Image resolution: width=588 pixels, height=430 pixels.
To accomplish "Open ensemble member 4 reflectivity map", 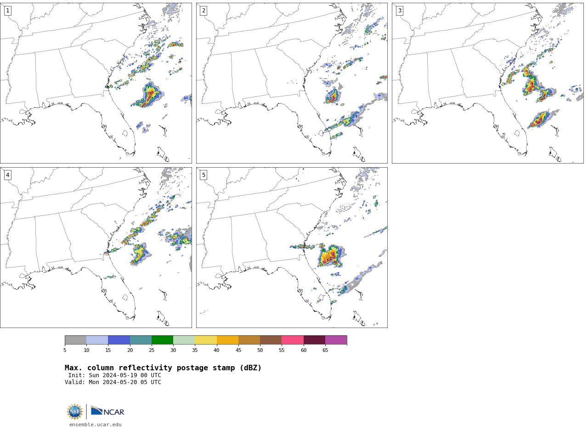I will pos(96,248).
